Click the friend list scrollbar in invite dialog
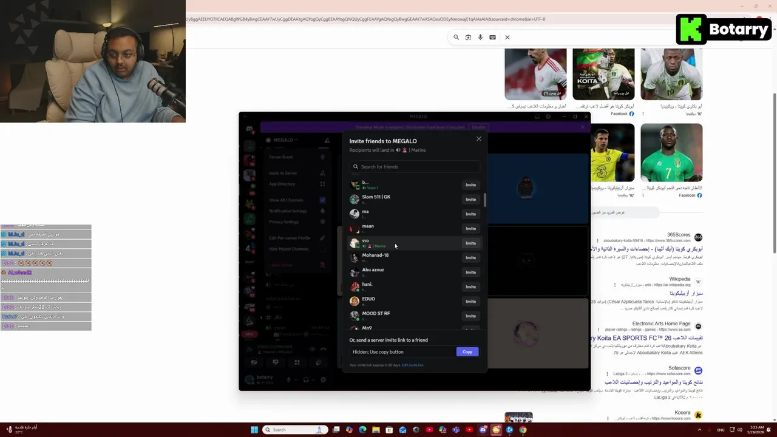Viewport: 777px width, 437px height. 484,200
